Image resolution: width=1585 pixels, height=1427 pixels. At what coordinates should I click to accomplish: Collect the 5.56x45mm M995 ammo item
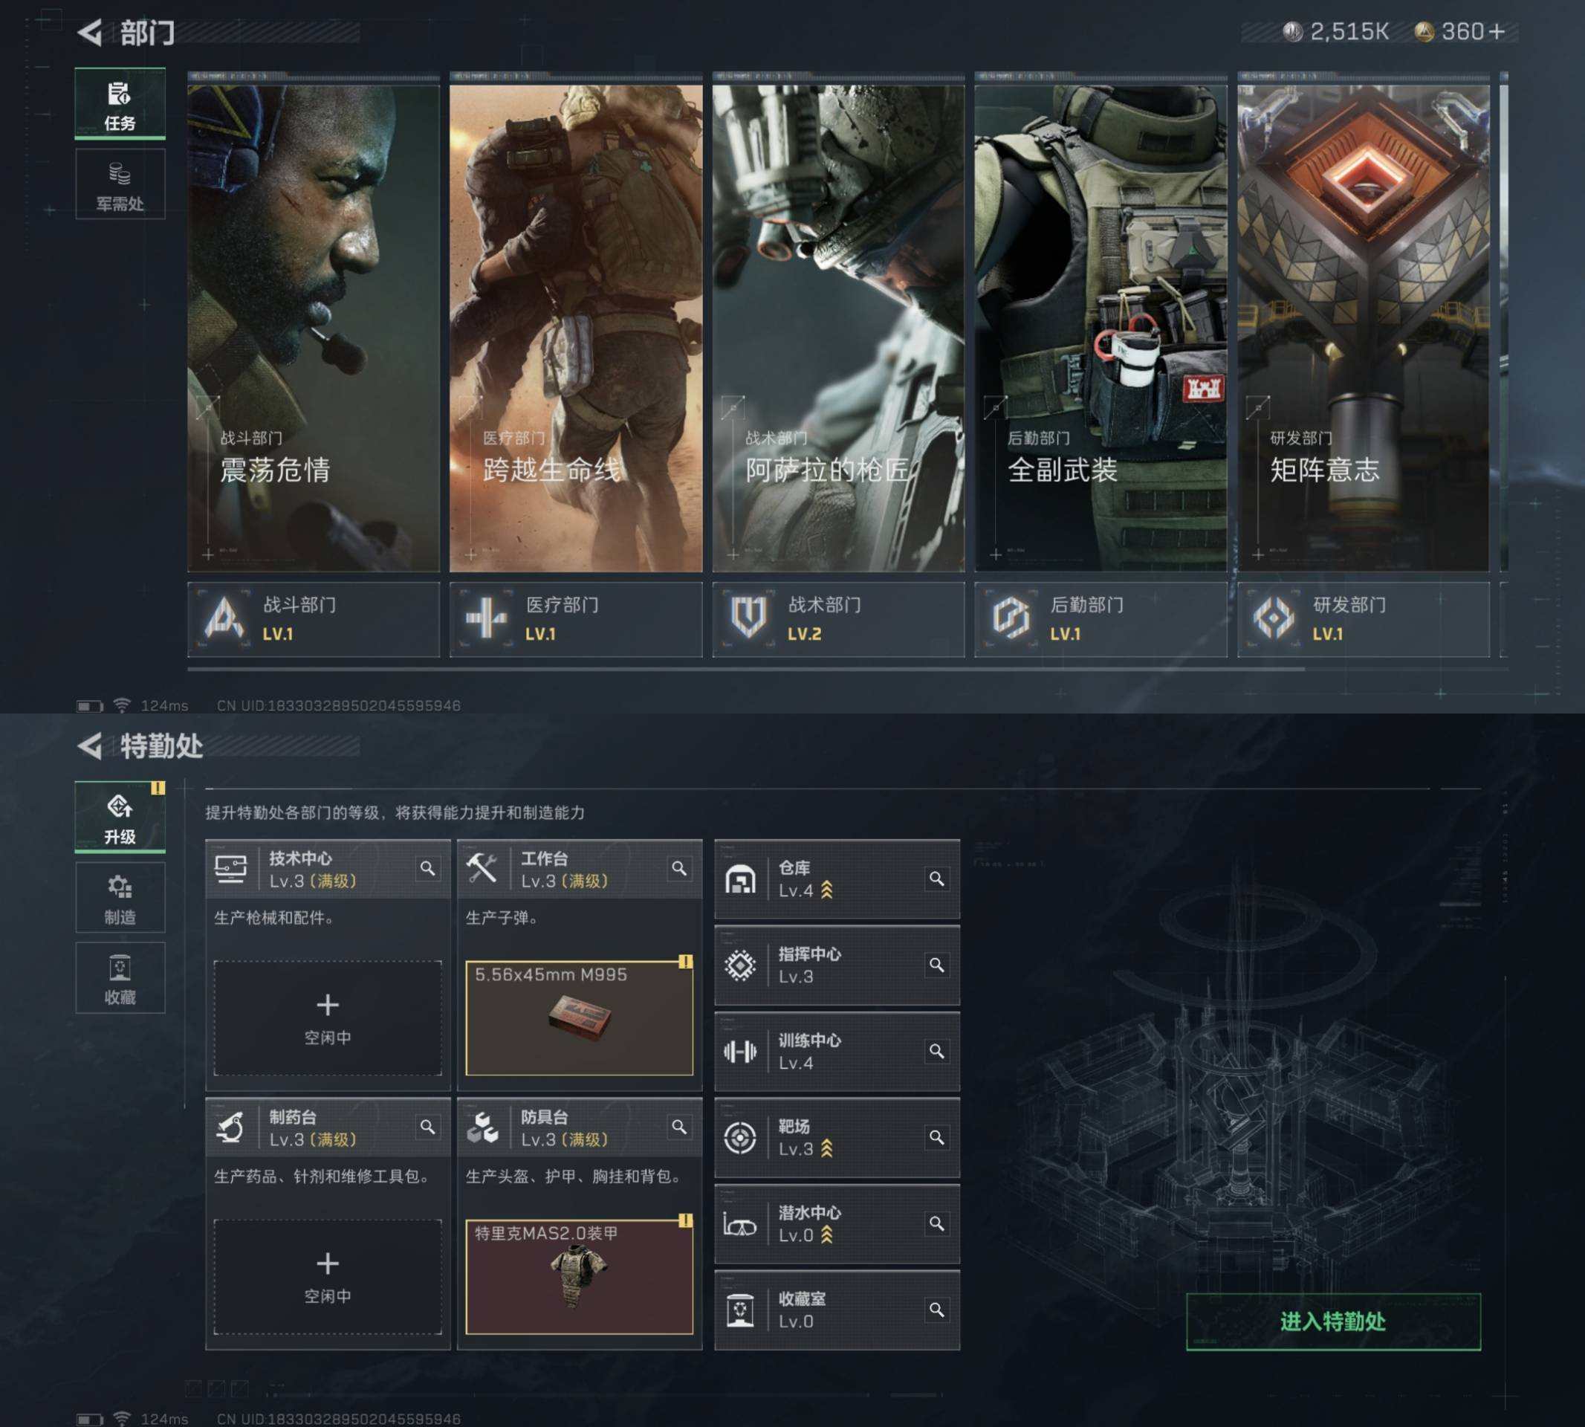pos(580,1017)
